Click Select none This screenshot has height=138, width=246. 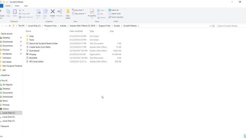tap(115, 14)
